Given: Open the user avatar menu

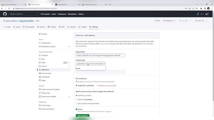Looking at the screenshot, I should 207,14.
